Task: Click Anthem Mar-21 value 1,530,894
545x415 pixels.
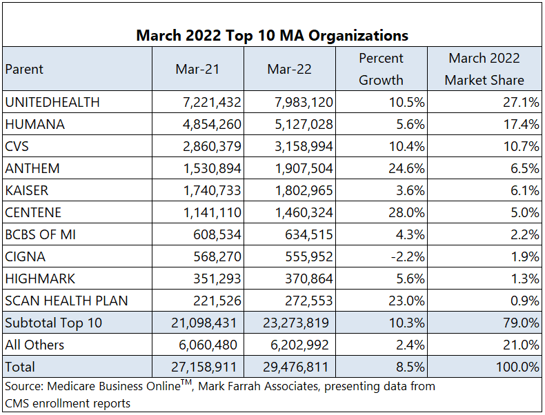Action: click(212, 168)
